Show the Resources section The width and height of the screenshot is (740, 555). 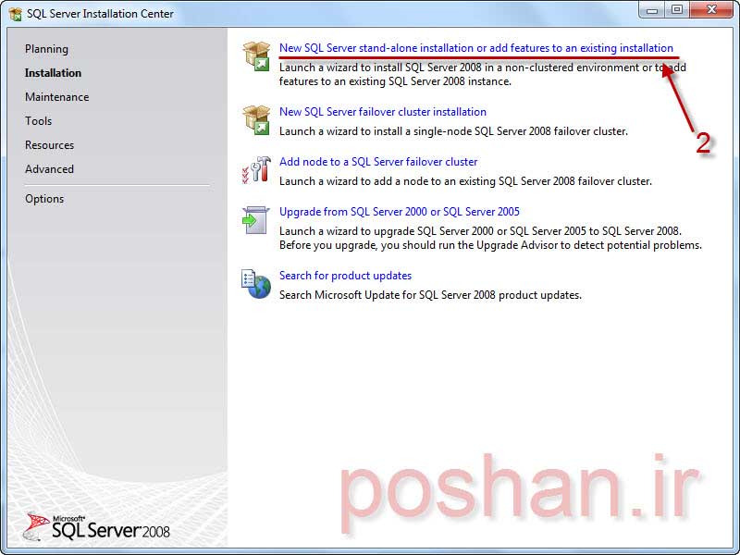(49, 145)
